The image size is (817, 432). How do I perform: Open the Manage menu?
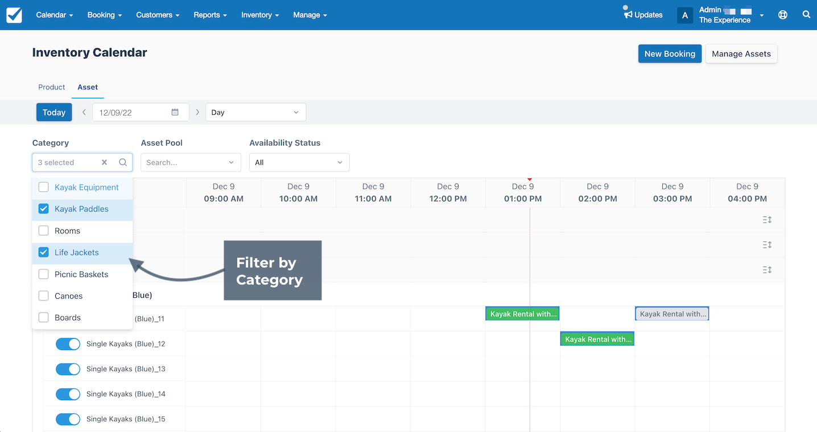(310, 15)
